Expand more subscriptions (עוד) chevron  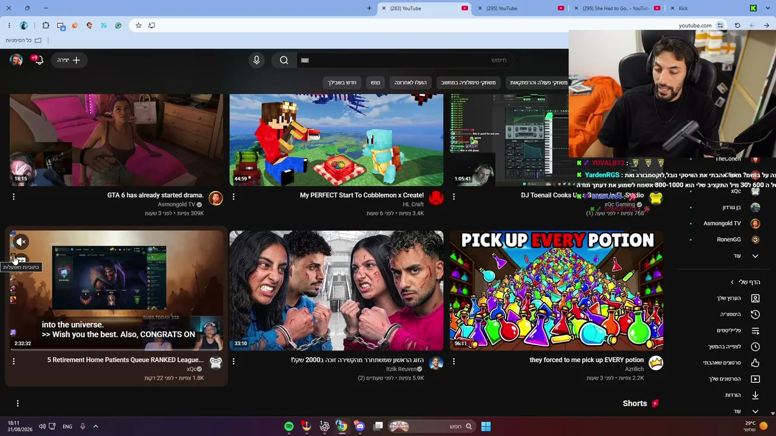(755, 256)
